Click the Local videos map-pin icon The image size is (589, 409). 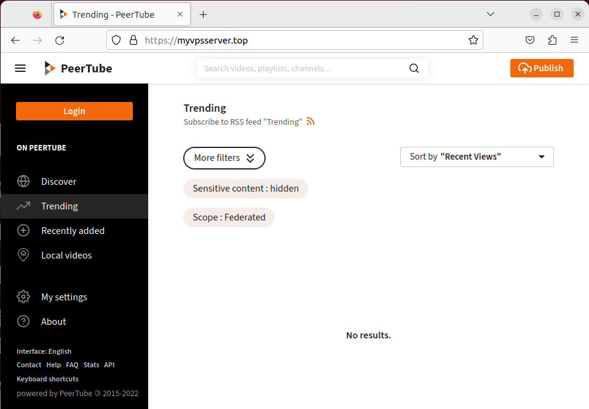click(23, 255)
